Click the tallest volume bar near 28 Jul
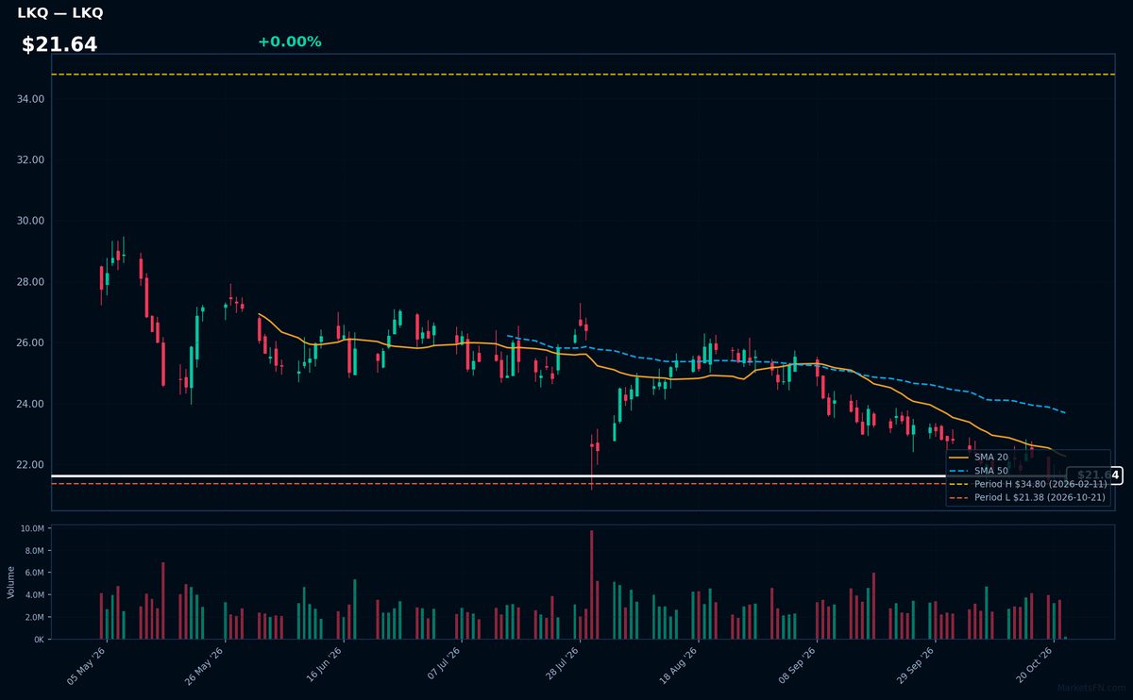This screenshot has height=700, width=1133. tap(591, 585)
